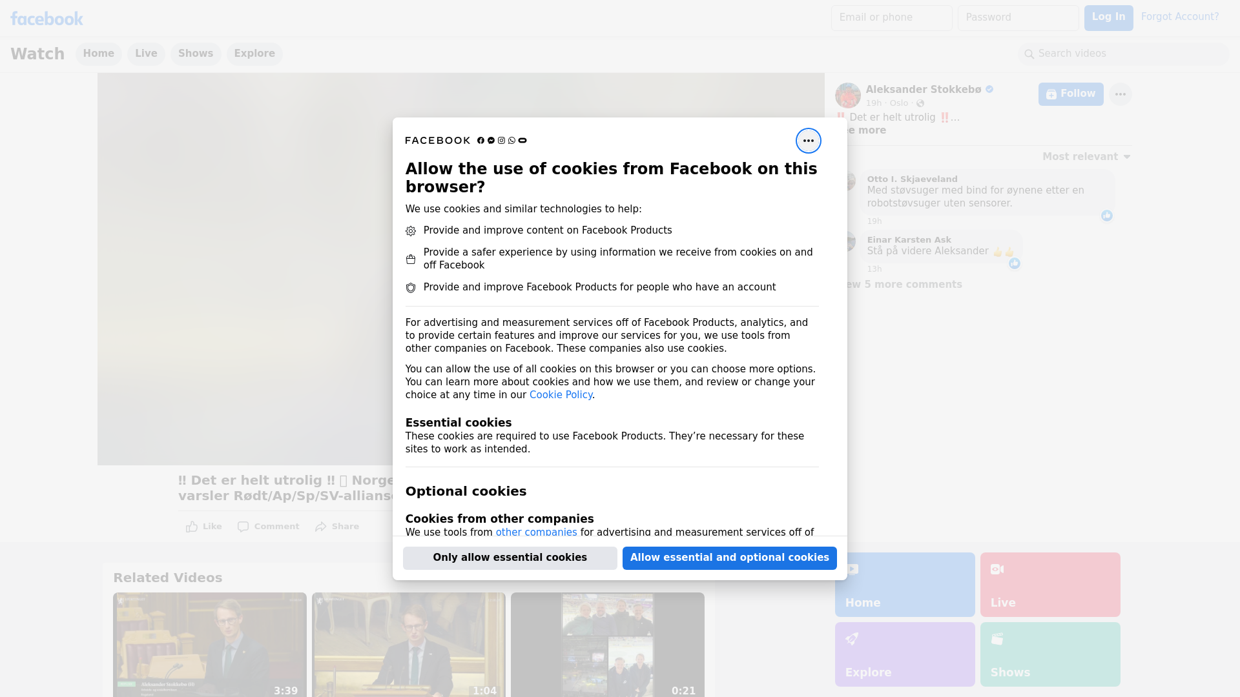1240x697 pixels.
Task: Open the Home tile with the play icon
Action: coord(905,585)
